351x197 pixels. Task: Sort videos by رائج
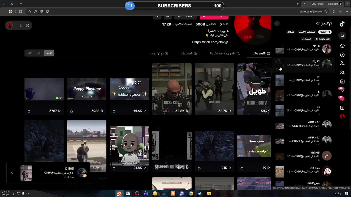click(39, 53)
